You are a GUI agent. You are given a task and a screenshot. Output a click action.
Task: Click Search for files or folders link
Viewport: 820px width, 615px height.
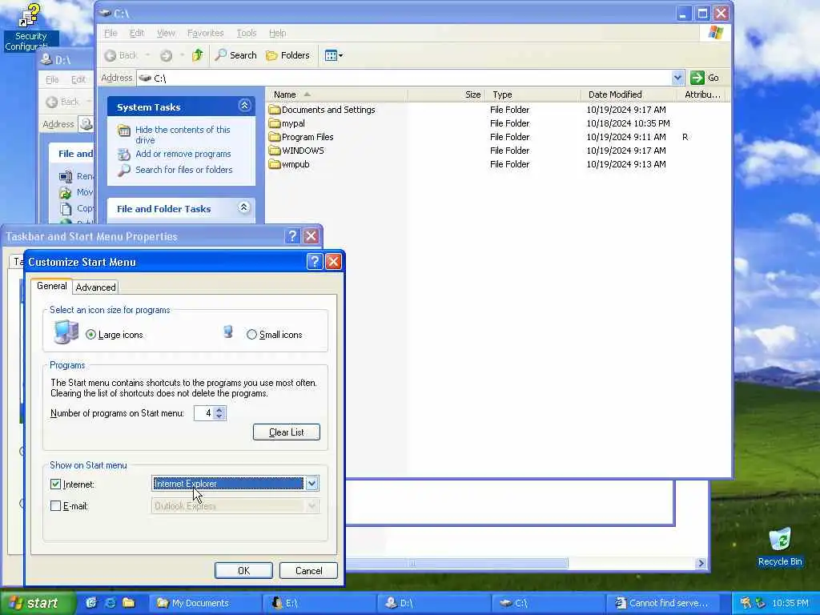[x=184, y=170]
